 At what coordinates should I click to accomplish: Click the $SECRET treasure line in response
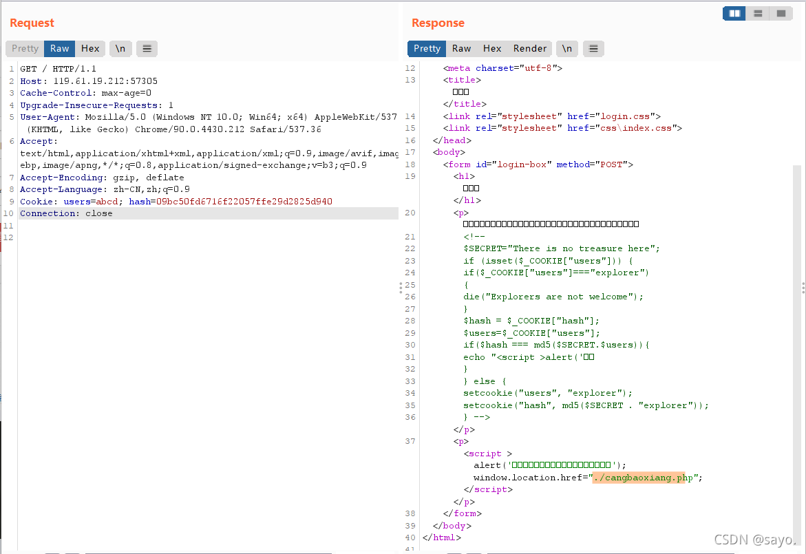pos(562,248)
